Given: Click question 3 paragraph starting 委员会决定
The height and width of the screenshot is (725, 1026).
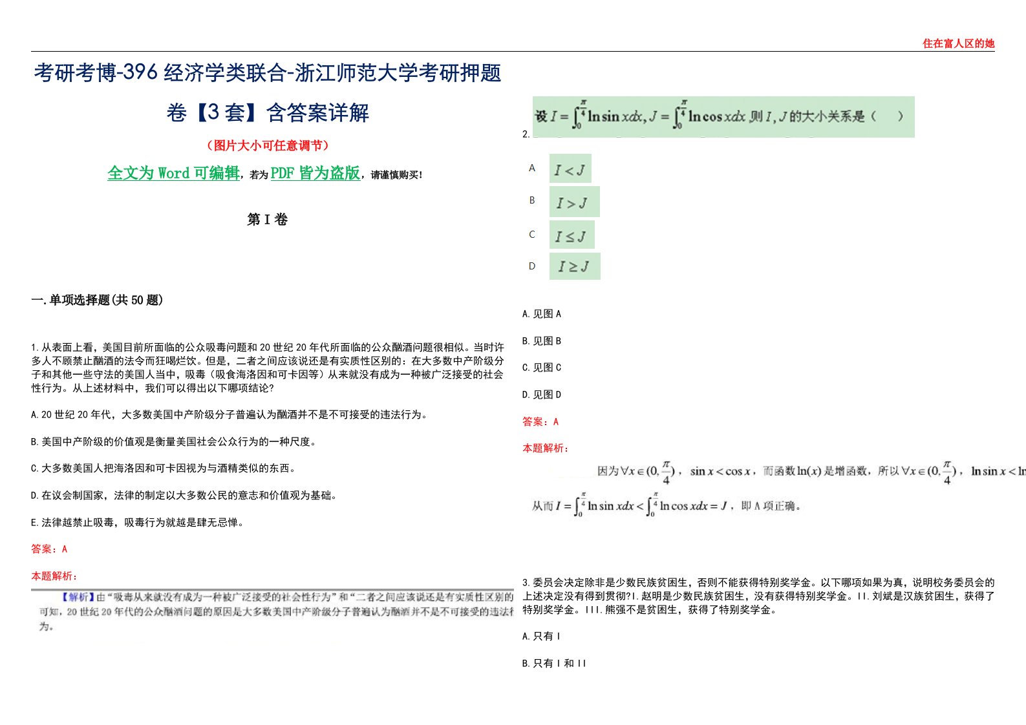Looking at the screenshot, I should (x=758, y=596).
